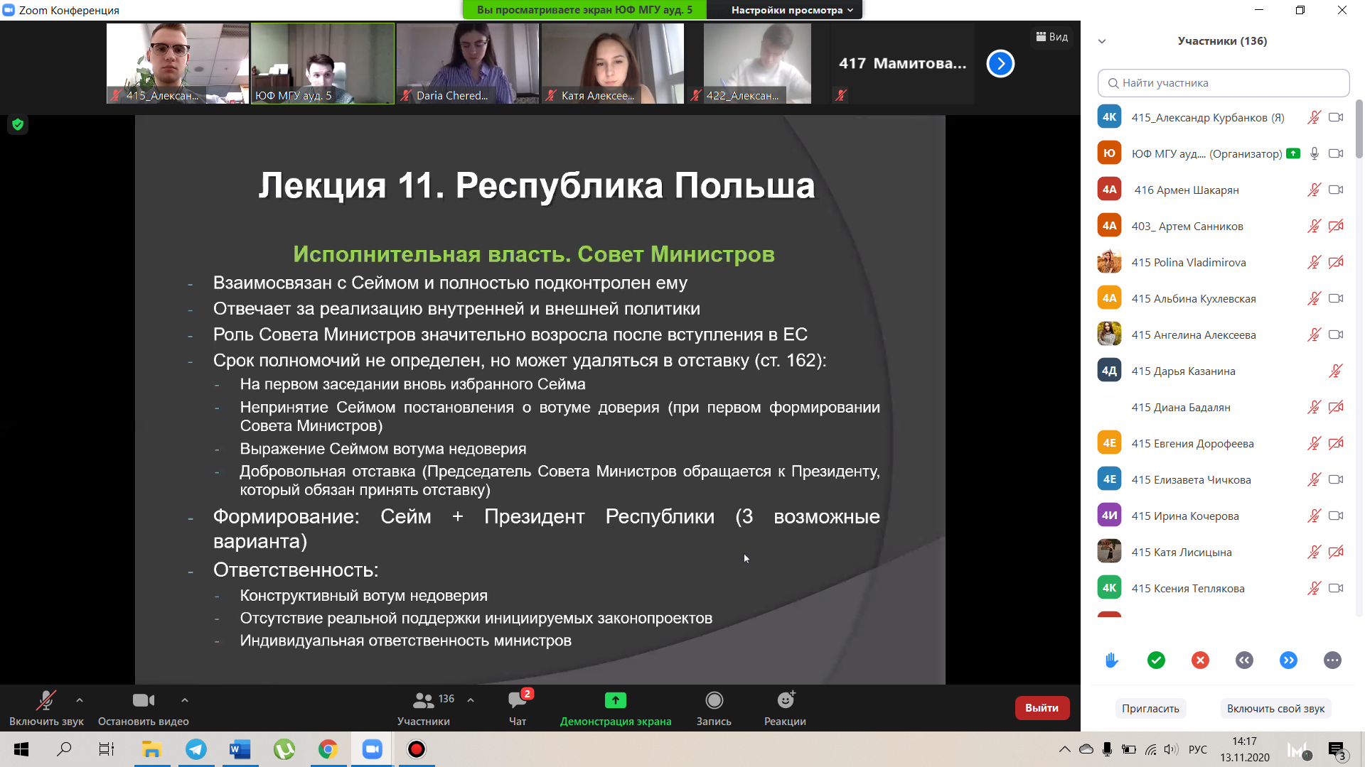The height and width of the screenshot is (767, 1365).
Task: Click the РУС language indicator
Action: point(1198,749)
